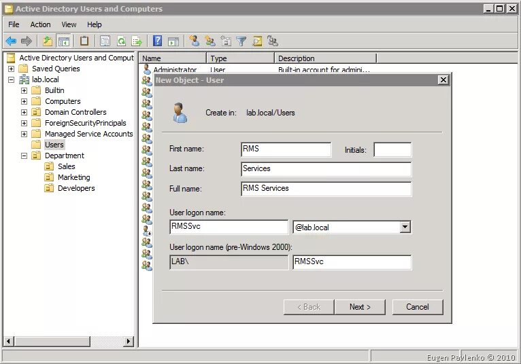This screenshot has width=521, height=364.
Task: Click the Next button
Action: point(360,307)
